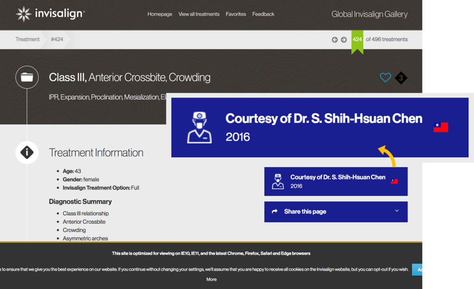This screenshot has width=474, height=289.
Task: Click 'Crowding' list item in Diagnostic Summary
Action: [74, 230]
